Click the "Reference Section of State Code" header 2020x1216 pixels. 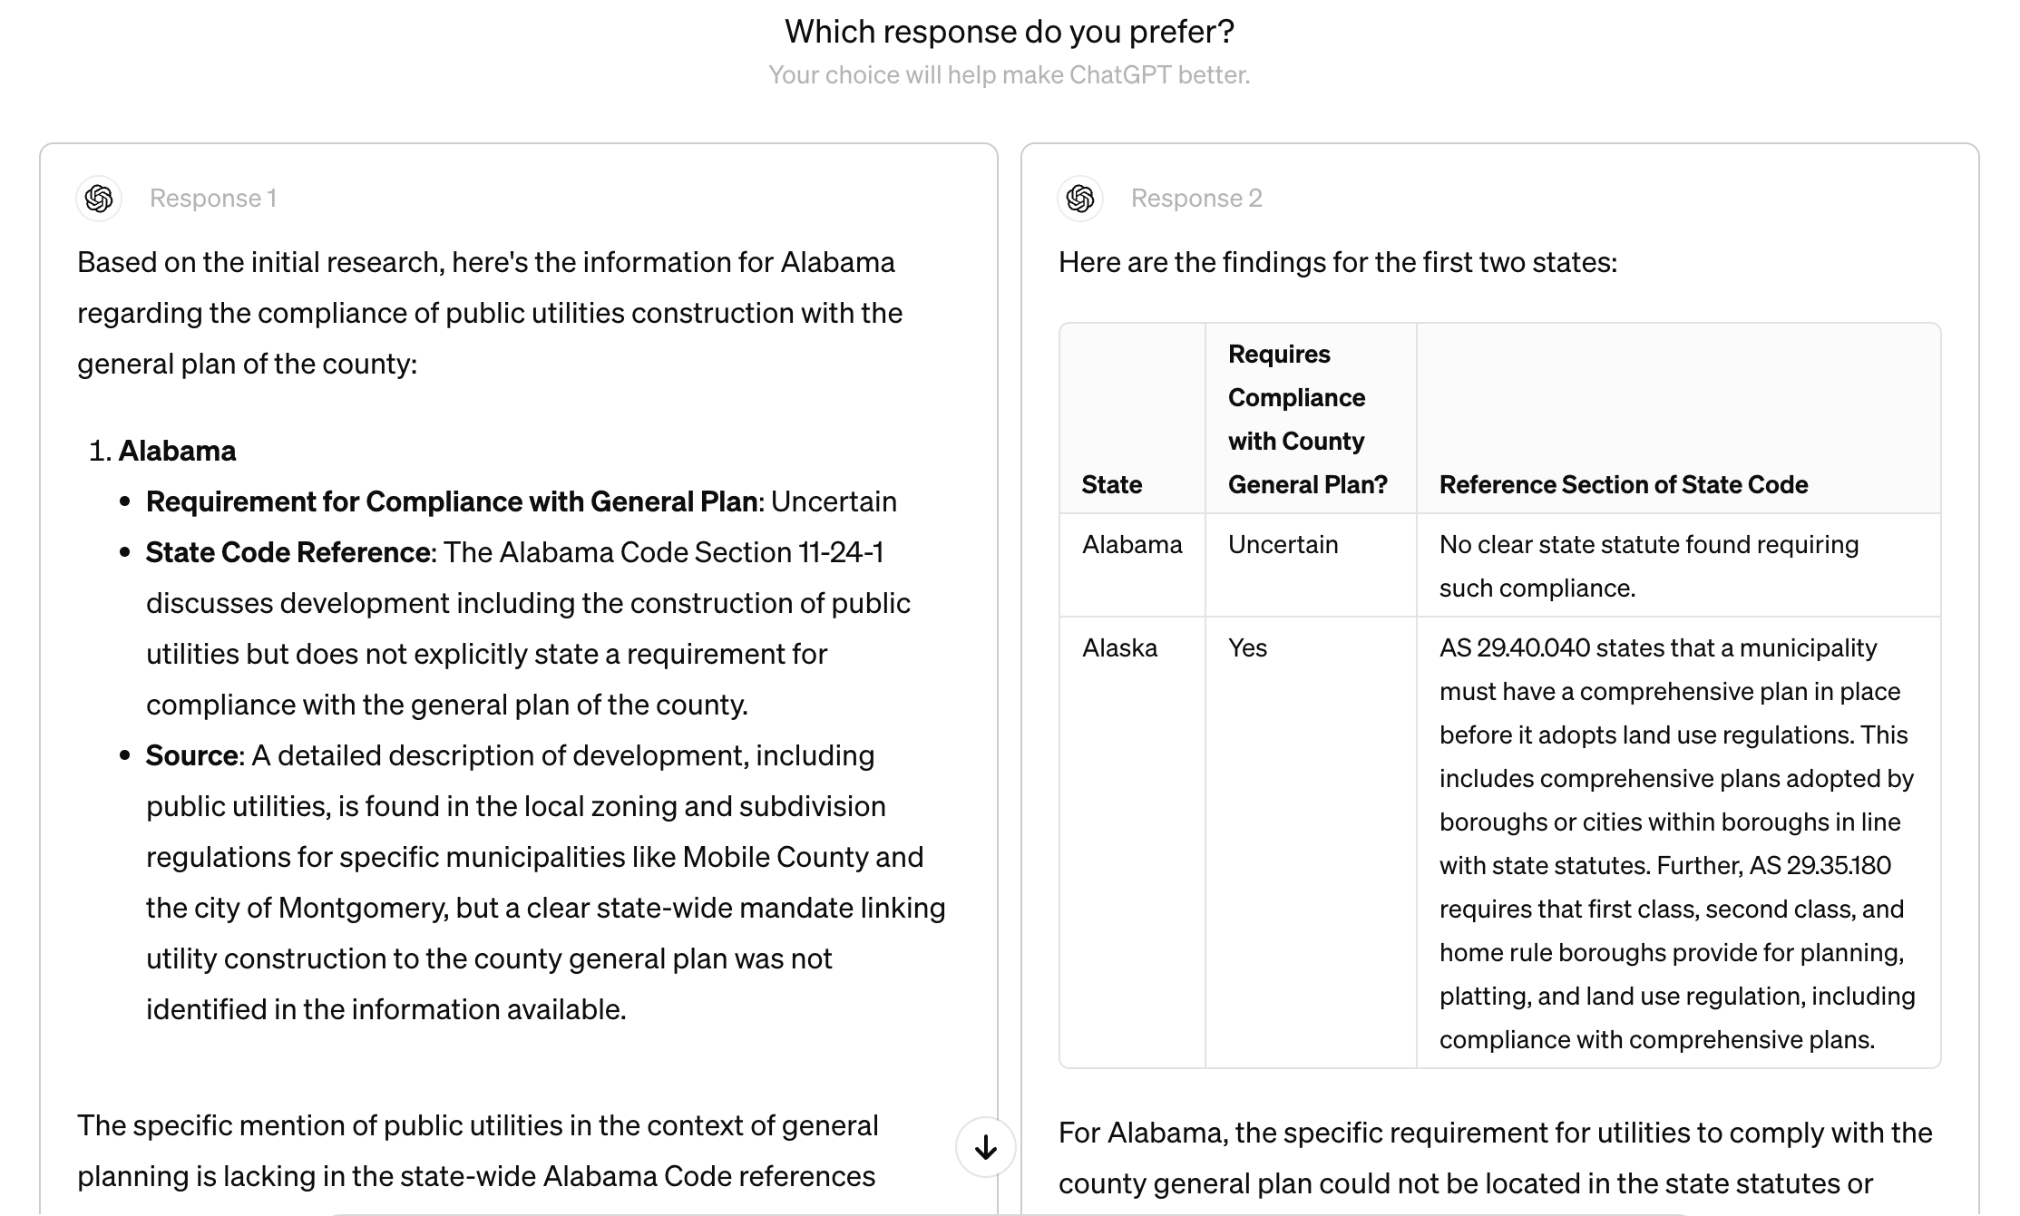point(1624,484)
